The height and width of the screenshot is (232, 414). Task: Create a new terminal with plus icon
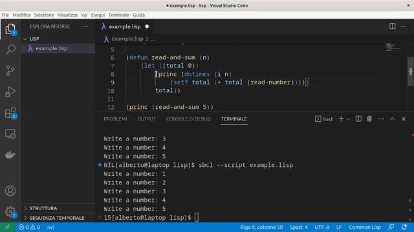point(341,119)
